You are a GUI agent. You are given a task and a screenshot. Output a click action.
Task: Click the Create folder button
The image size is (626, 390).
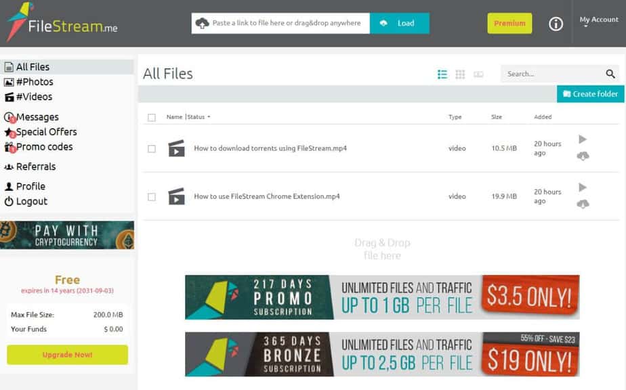coord(591,94)
